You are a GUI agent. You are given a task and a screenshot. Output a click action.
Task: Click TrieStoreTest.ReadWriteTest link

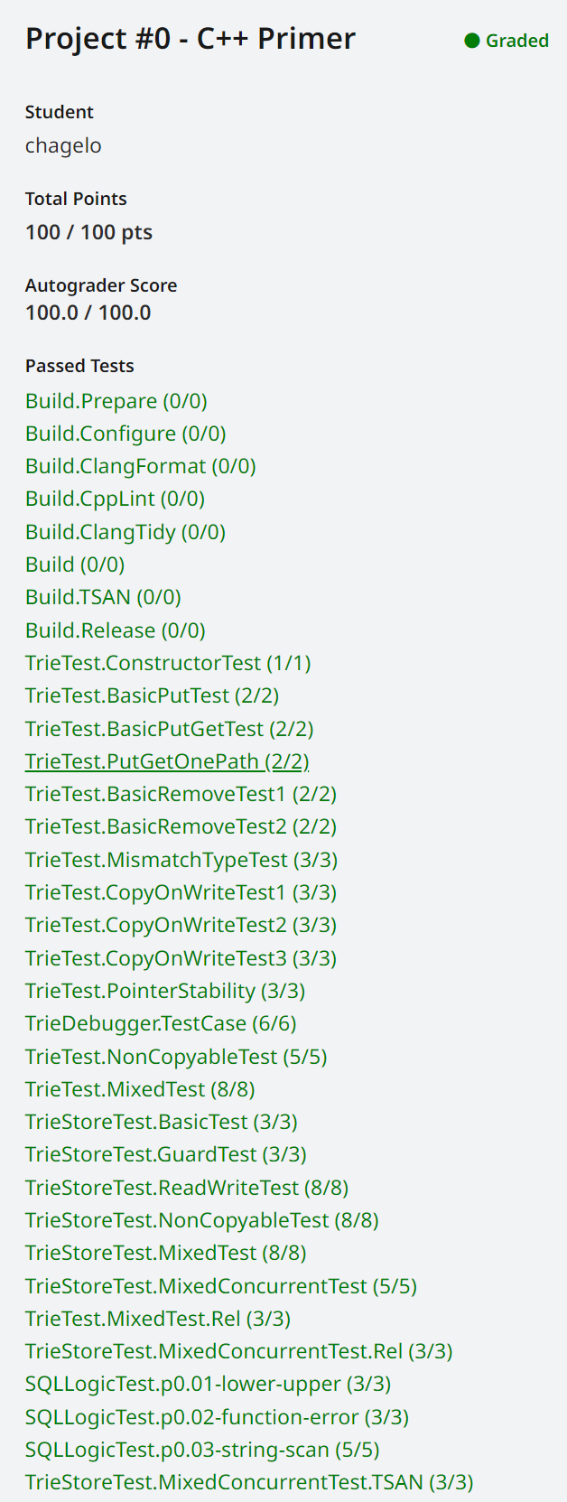(187, 1187)
